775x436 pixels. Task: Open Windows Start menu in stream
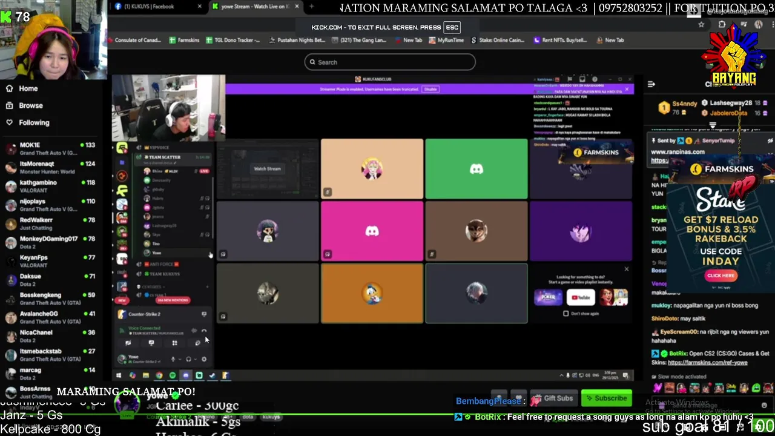pos(119,375)
